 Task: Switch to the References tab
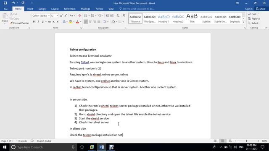pyautogui.click(x=70, y=9)
